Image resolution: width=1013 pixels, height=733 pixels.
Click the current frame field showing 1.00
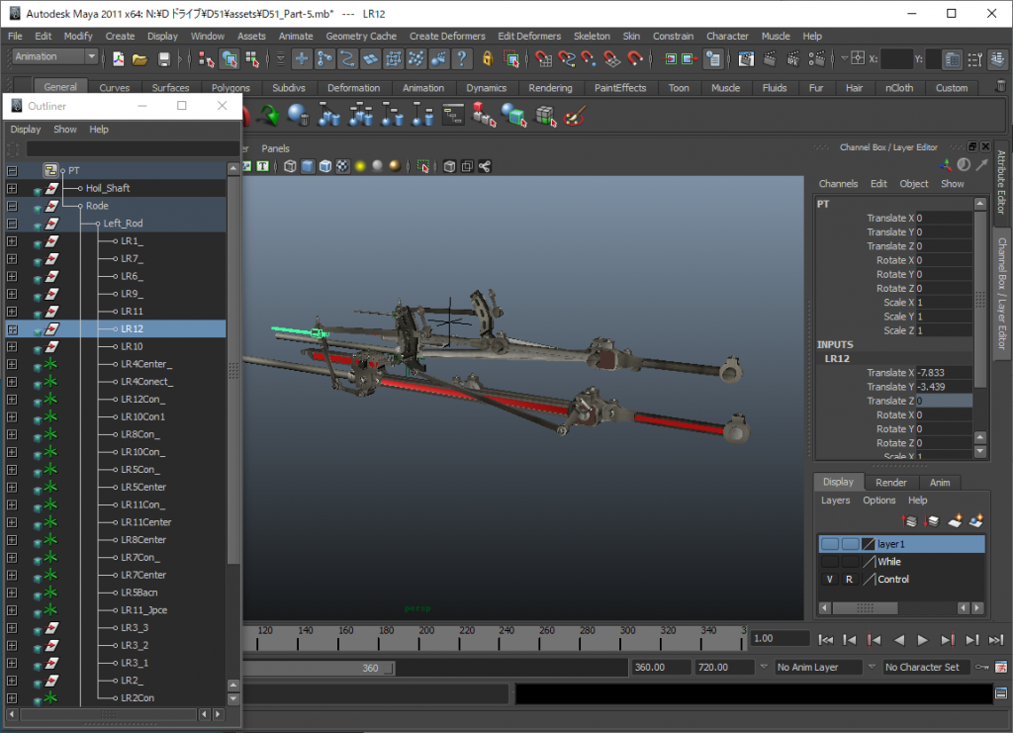pos(780,638)
